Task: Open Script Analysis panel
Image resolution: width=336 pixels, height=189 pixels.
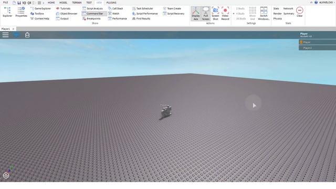Action: point(92,8)
